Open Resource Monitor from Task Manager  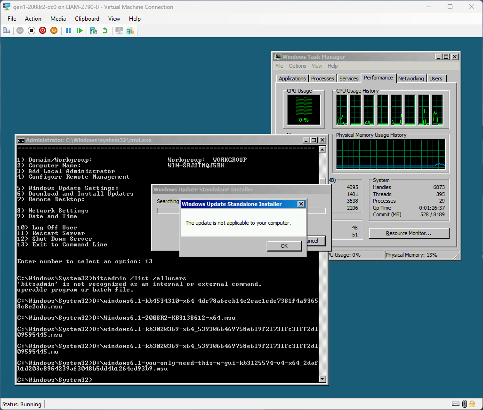(409, 233)
